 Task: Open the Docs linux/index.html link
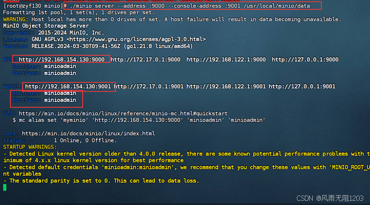[89, 134]
